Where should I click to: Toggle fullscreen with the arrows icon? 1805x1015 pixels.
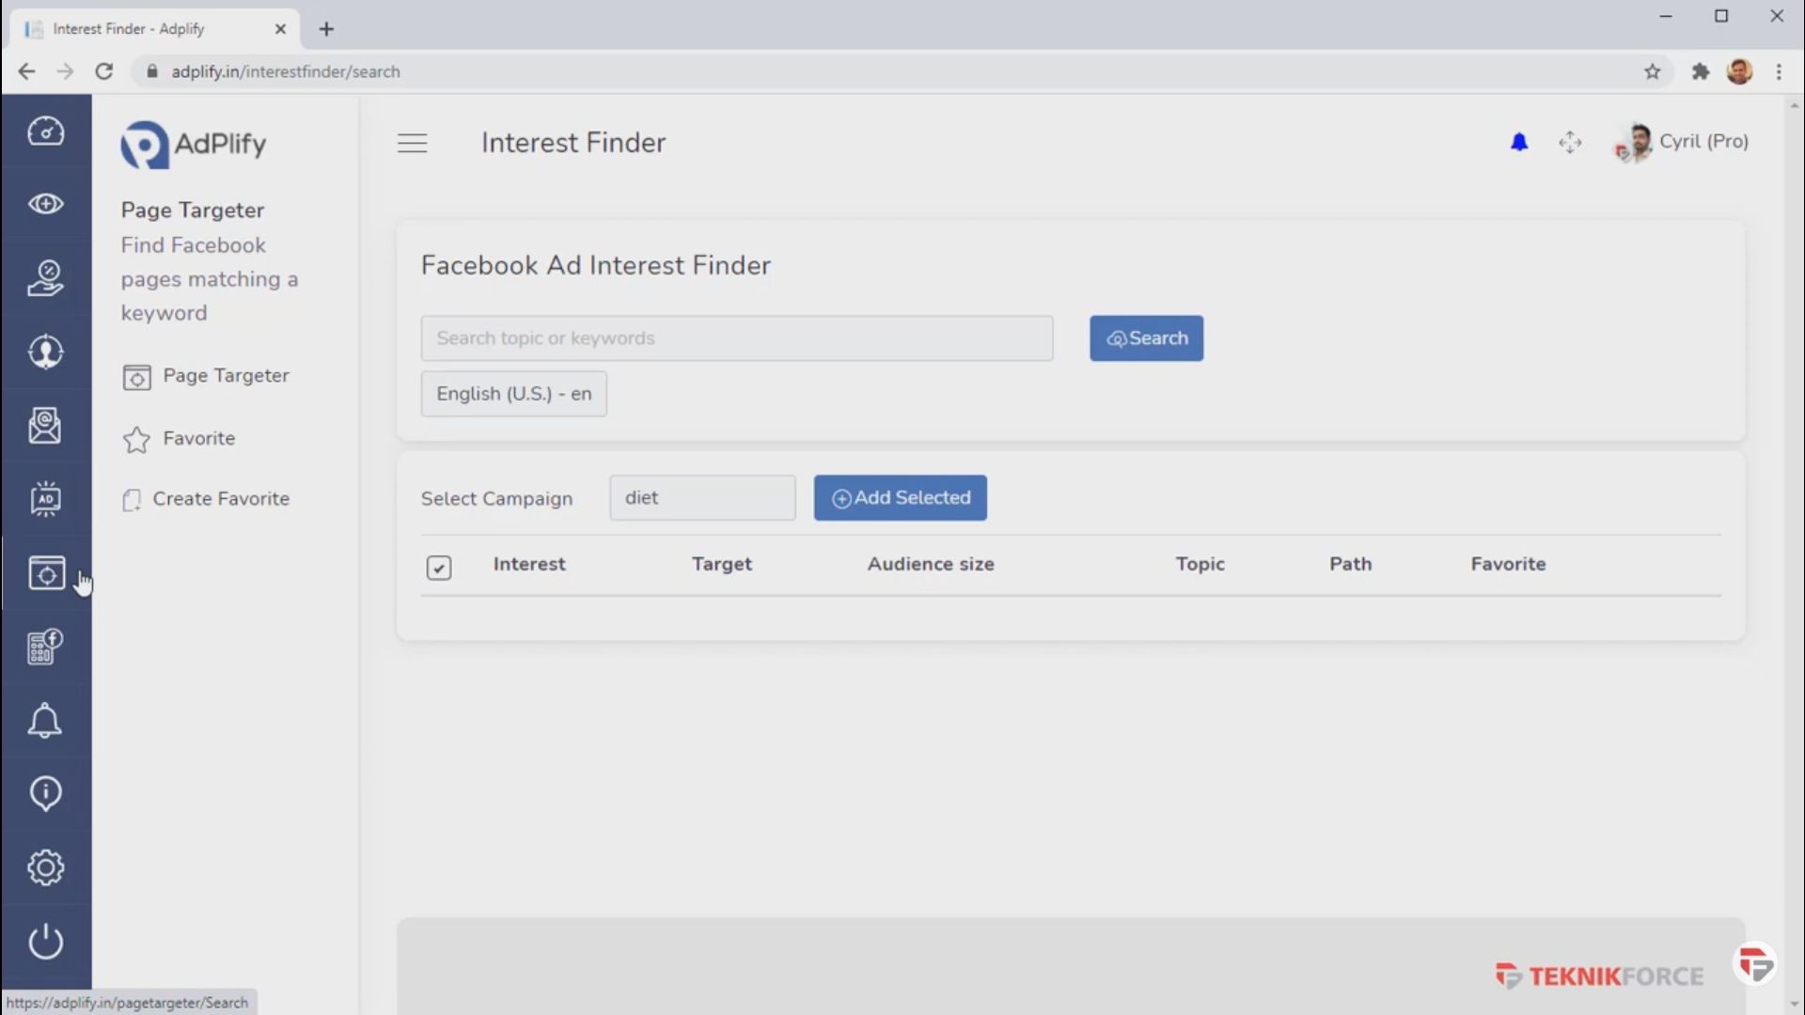(1570, 142)
